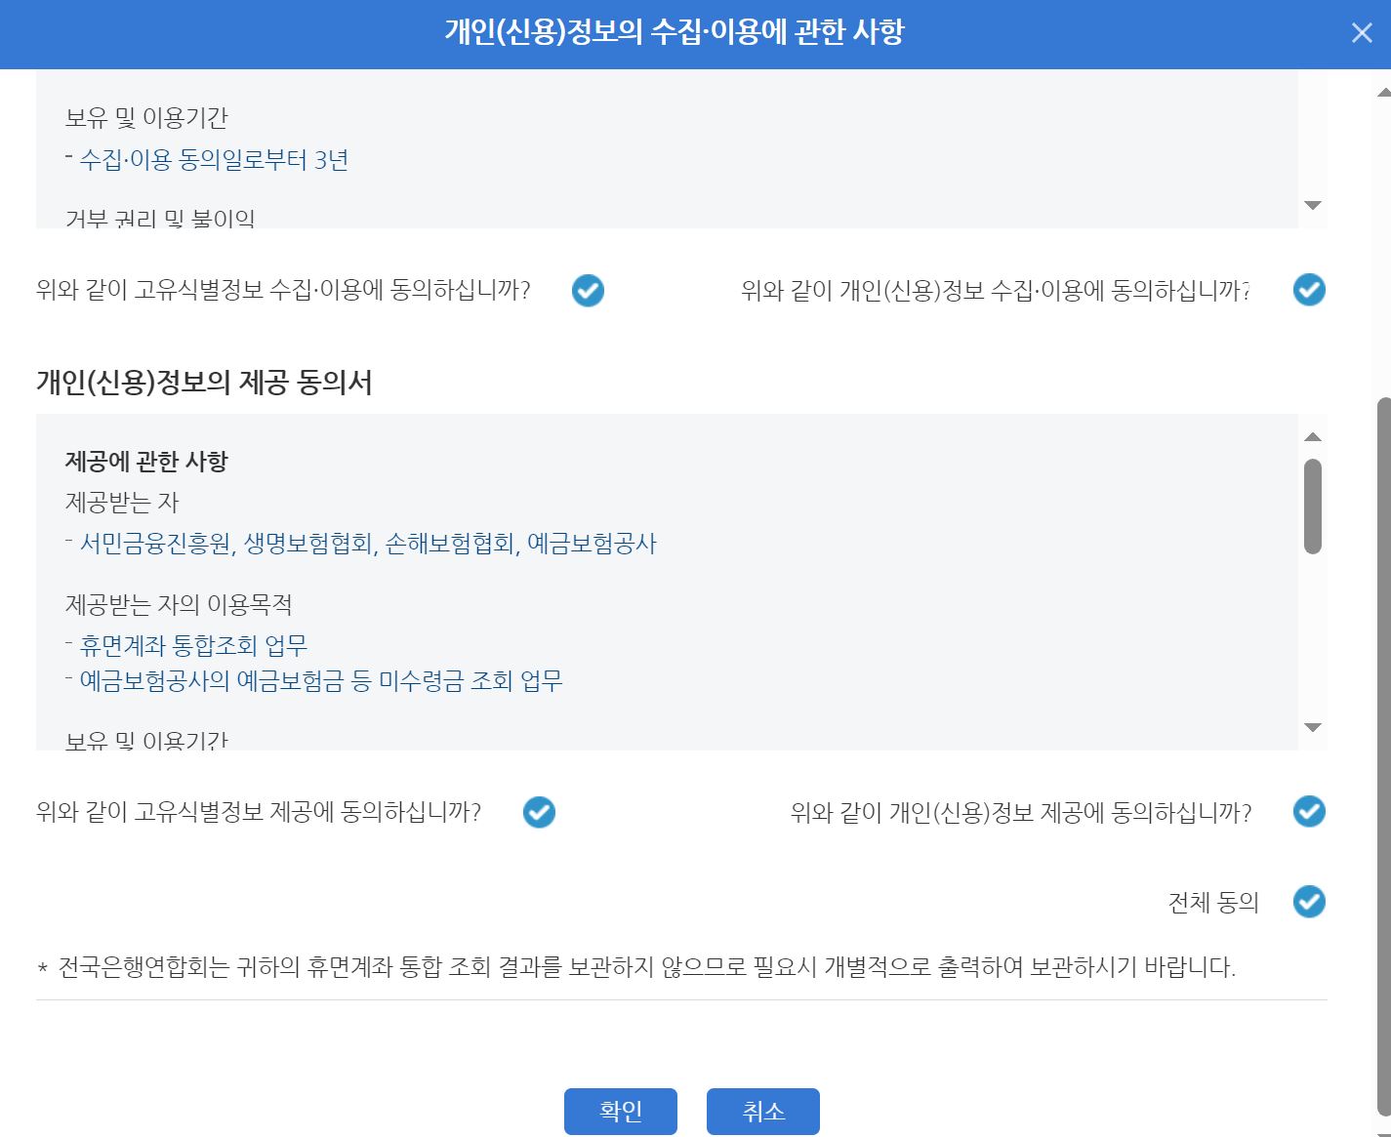Select 제공에 관한 사항 section header

point(146,462)
